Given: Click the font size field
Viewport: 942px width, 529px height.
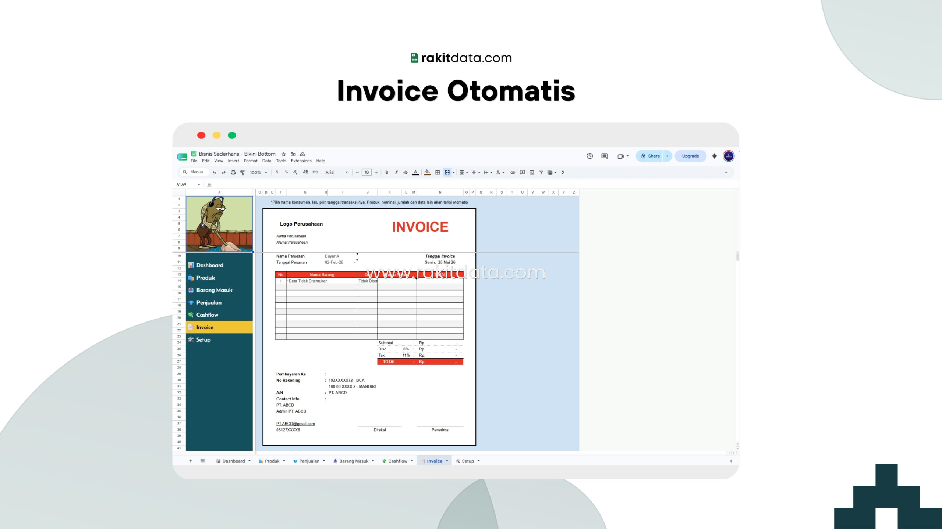Looking at the screenshot, I should tap(366, 172).
